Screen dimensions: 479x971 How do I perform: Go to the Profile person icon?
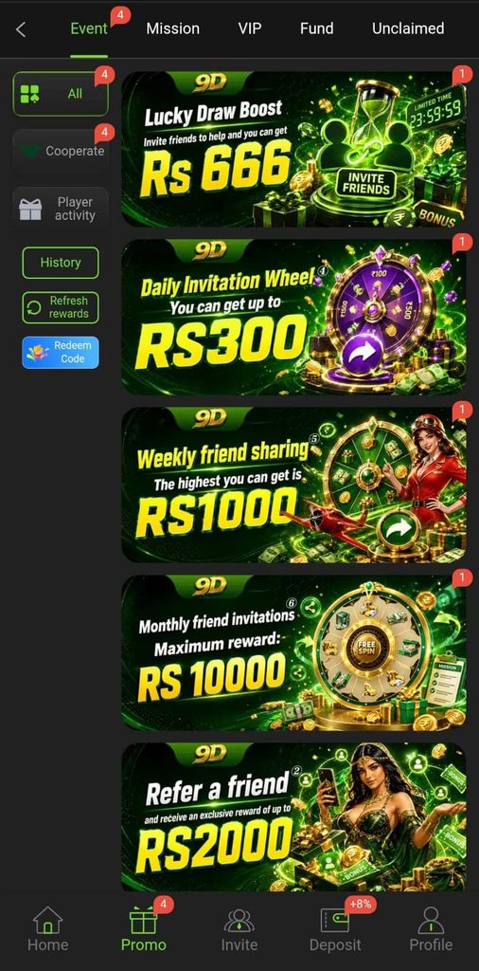coord(431,920)
